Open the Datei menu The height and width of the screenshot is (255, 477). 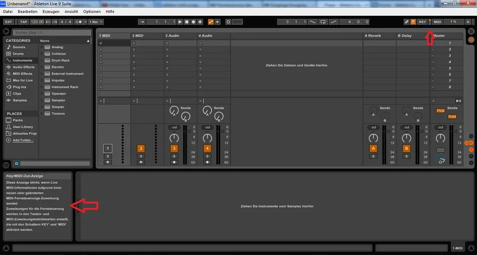pos(8,12)
